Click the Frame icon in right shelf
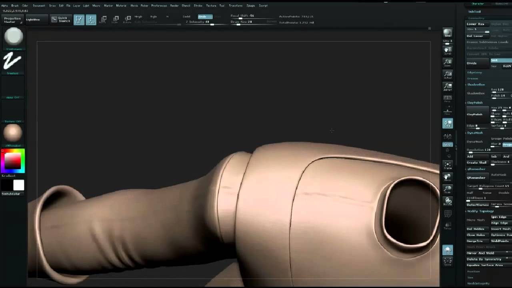Image resolution: width=512 pixels, height=288 pixels. pos(448,165)
